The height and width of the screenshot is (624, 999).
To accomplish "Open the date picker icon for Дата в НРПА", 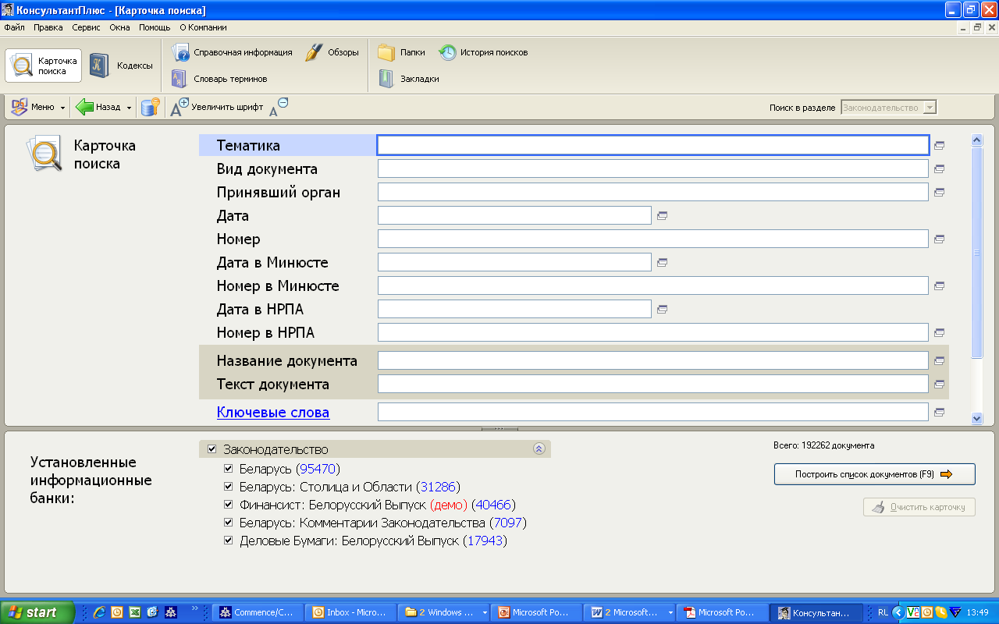I will point(662,309).
